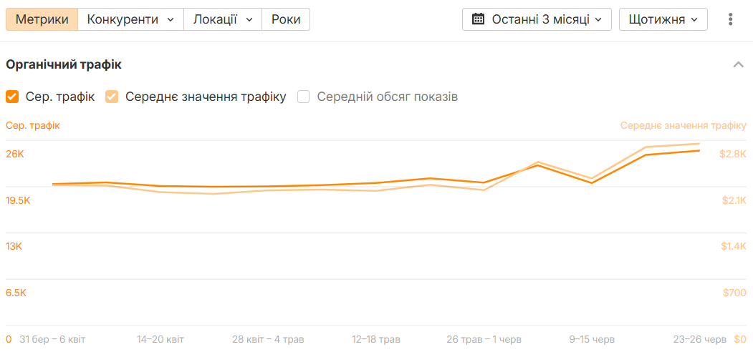Viewport: 753px width, 357px height.
Task: Click the 9–15 черв dip on chart
Action: click(x=592, y=182)
